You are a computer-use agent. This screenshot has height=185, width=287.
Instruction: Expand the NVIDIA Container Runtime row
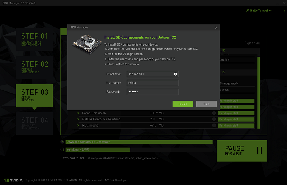coord(78,119)
